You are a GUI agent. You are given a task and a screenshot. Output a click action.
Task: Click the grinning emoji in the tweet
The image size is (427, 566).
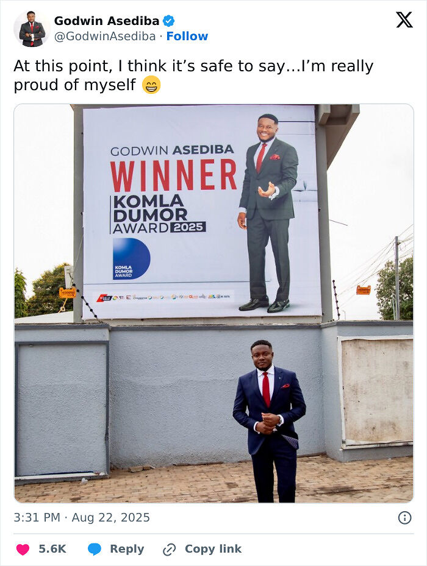pos(151,85)
